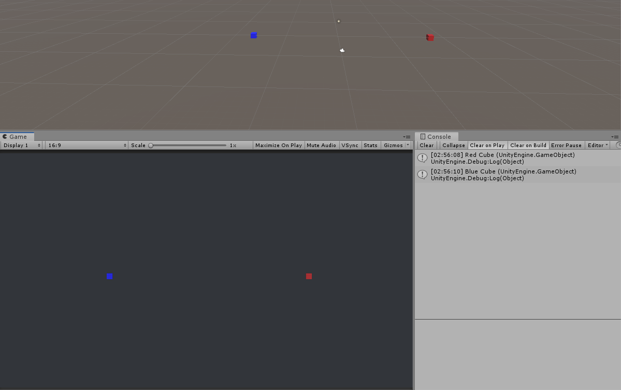Image resolution: width=621 pixels, height=390 pixels.
Task: Click the Console search field
Action: (618, 146)
